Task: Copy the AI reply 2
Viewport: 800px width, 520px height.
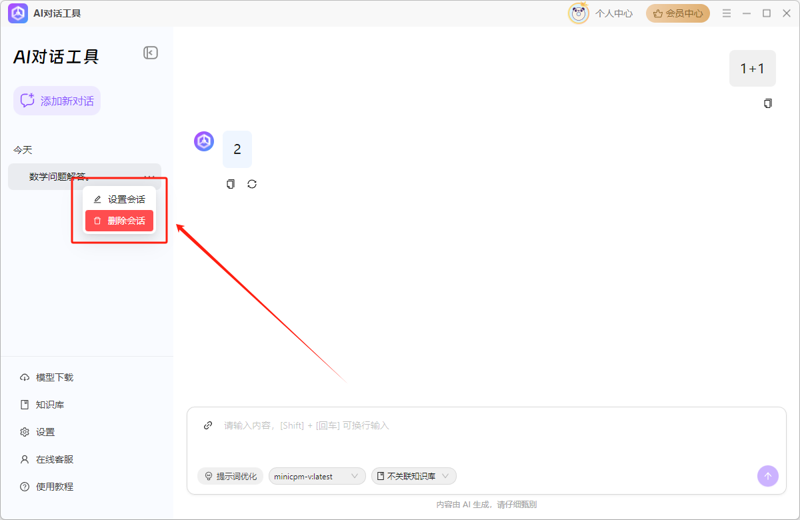Action: (231, 184)
